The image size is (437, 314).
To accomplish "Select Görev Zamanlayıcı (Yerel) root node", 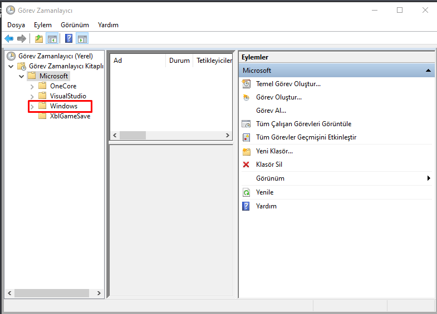I will (56, 56).
